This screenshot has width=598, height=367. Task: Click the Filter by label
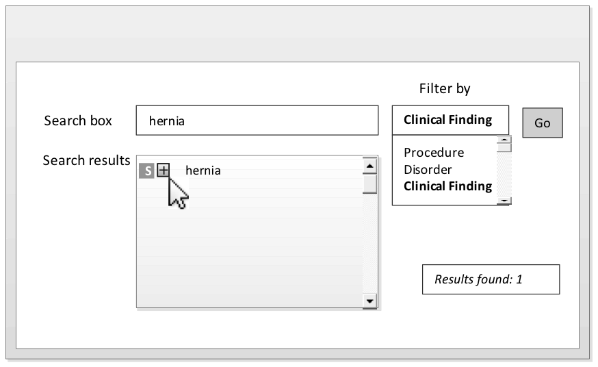445,89
